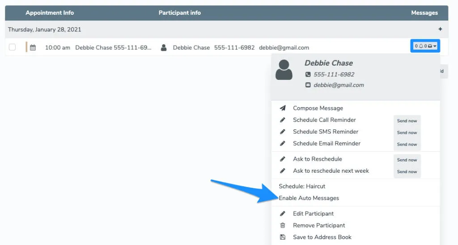Click pencil icon beside Ask to reschedule next week
Screen dimensions: 458x245
[283, 171]
